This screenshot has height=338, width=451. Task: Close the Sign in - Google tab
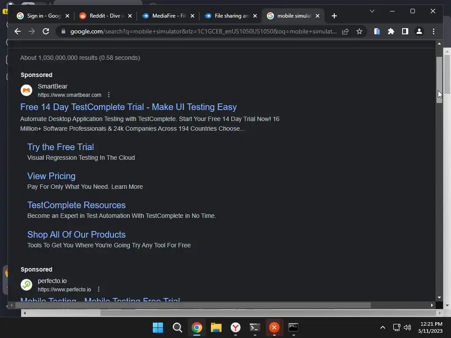click(67, 16)
